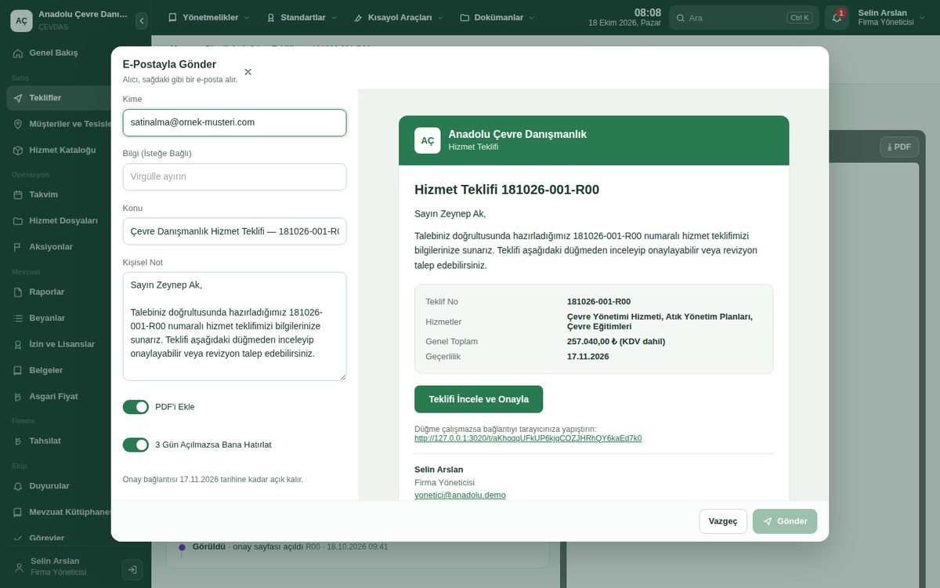Click the AÇ logo in the email preview
The image size is (940, 588).
(x=428, y=140)
